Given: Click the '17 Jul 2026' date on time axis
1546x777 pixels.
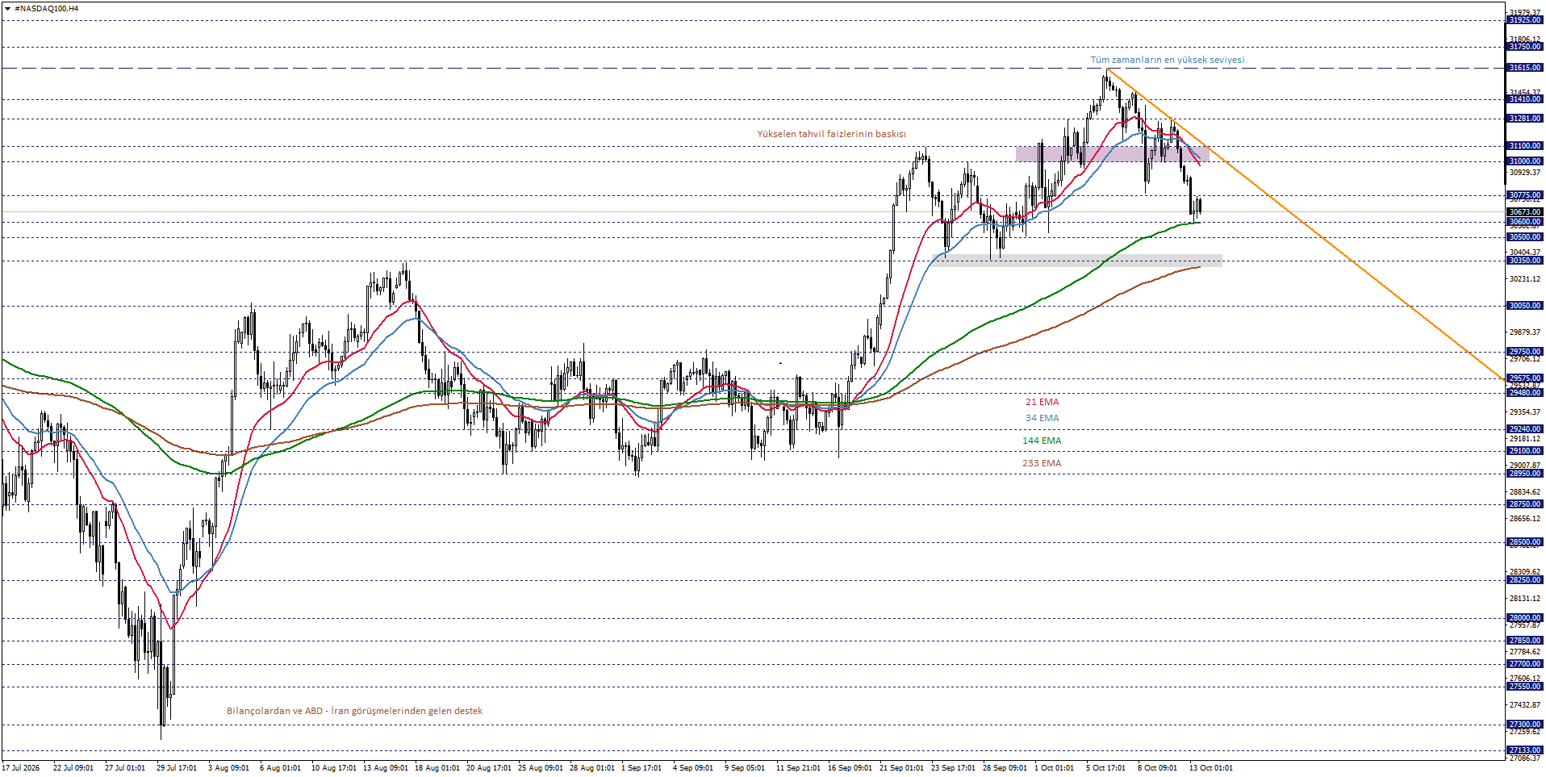Looking at the screenshot, I should pyautogui.click(x=21, y=768).
